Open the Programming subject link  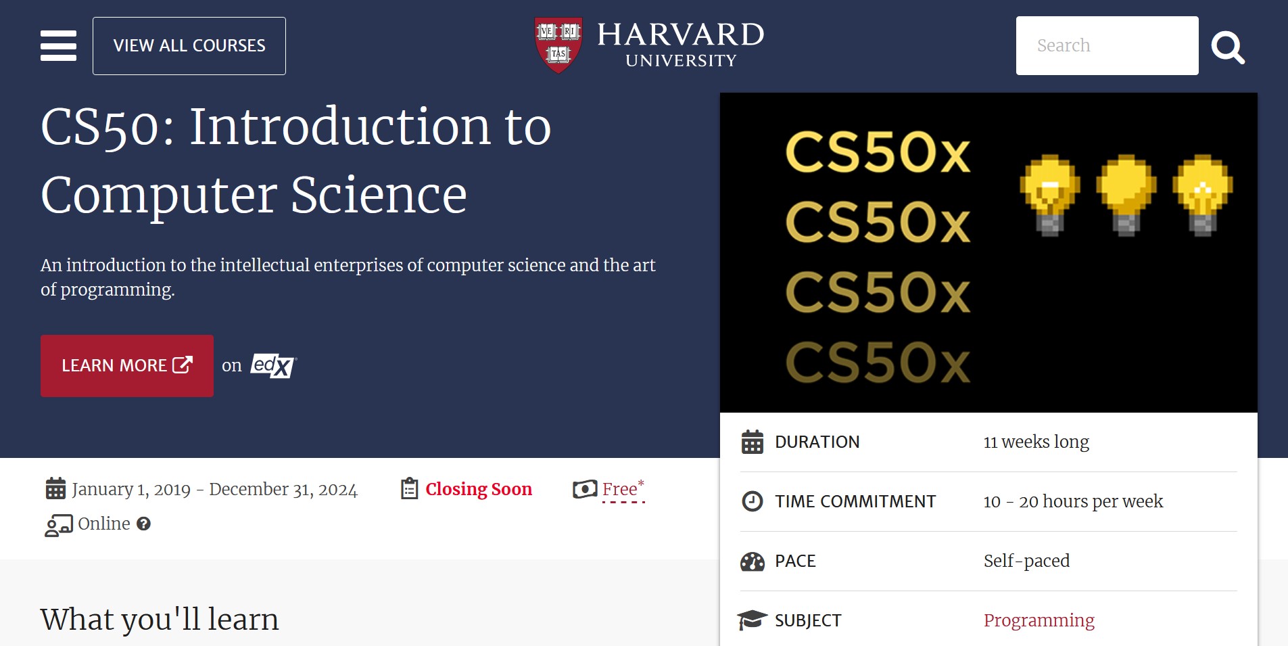1039,620
